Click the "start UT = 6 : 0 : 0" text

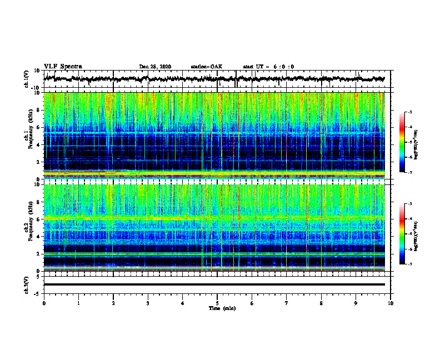[268, 67]
